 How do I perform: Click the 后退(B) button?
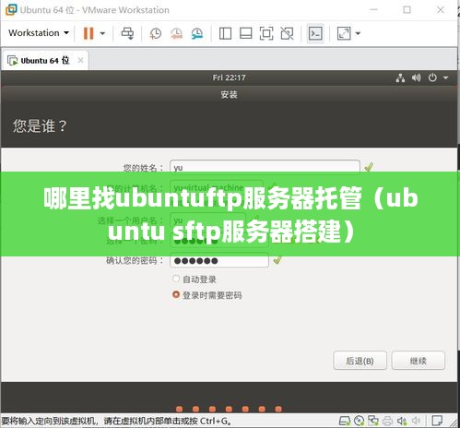[360, 361]
